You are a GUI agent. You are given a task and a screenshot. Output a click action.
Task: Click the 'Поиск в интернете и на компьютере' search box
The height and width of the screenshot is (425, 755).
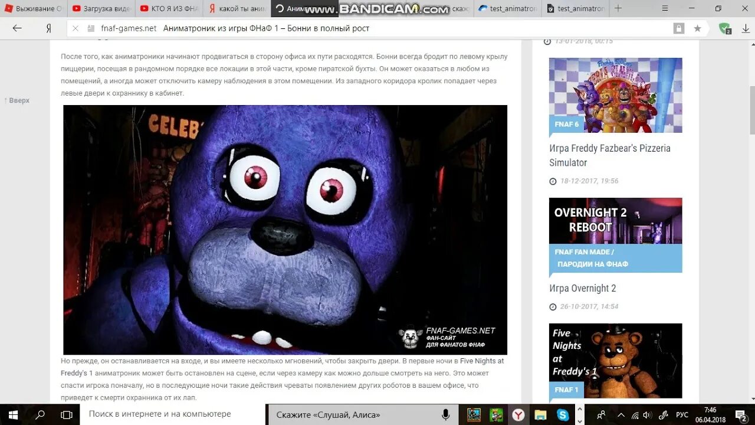[x=172, y=414]
